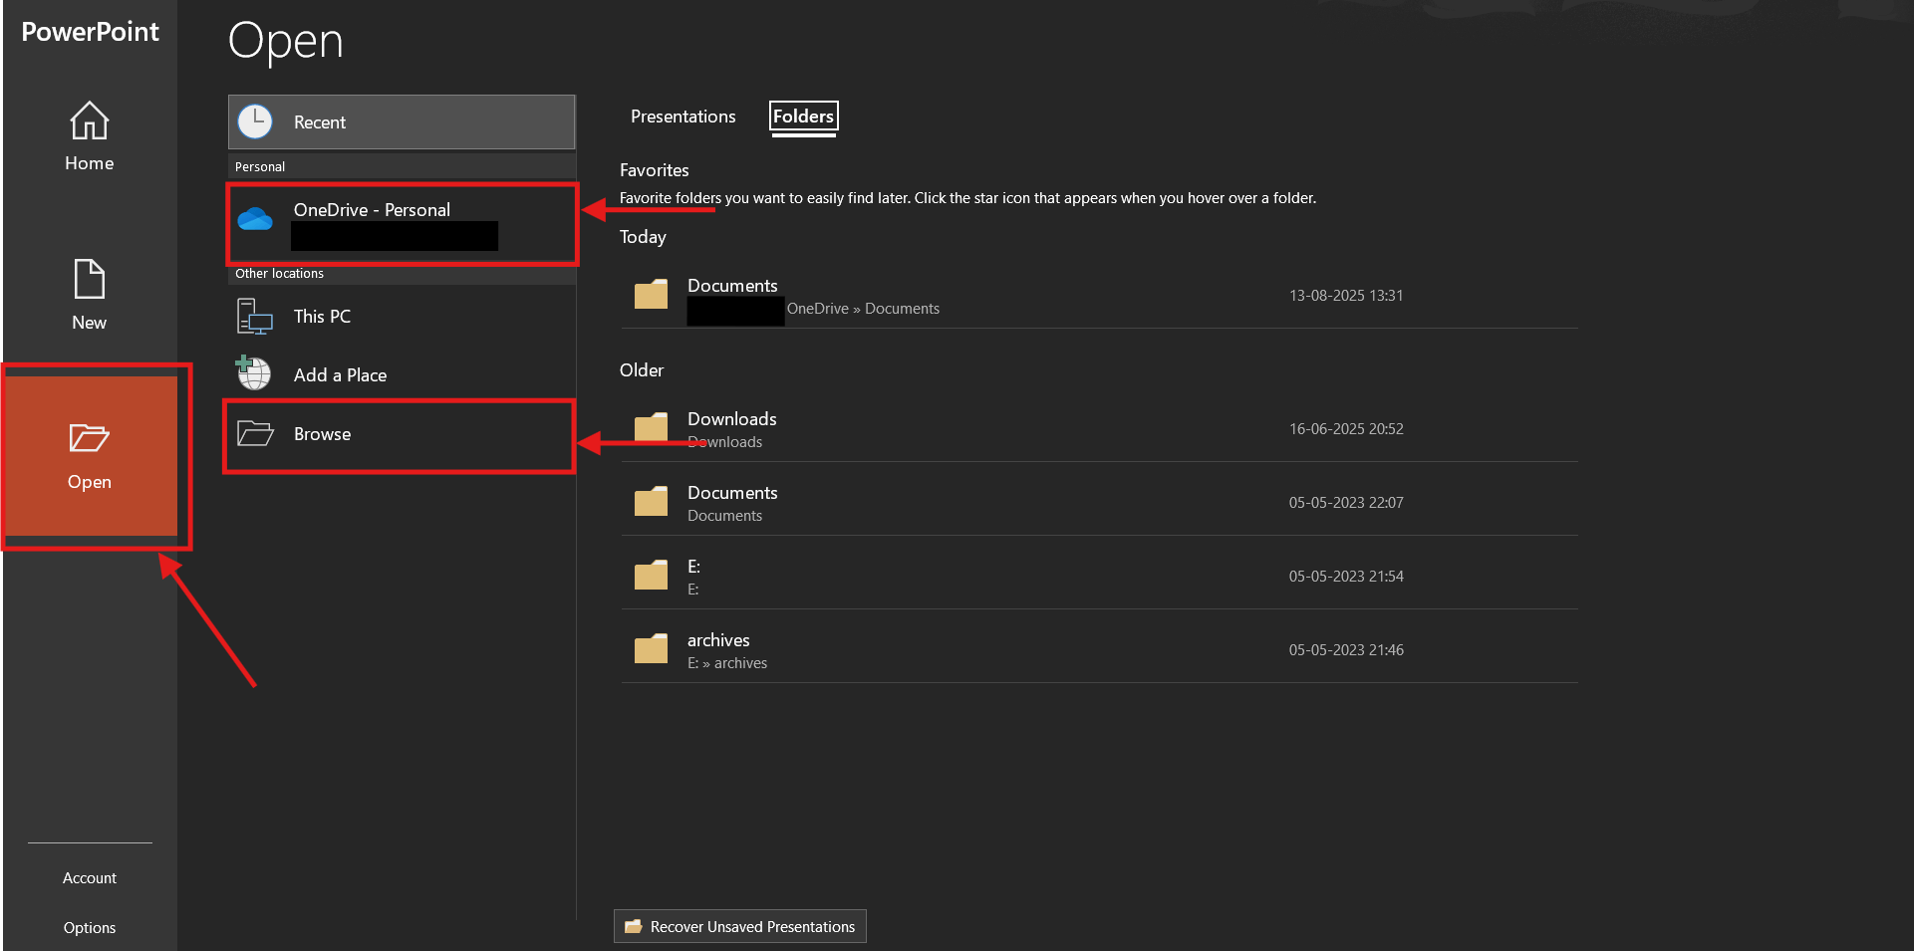This screenshot has height=951, width=1914.
Task: Click folder icon of OneDrive Documents entry
Action: pos(651,294)
